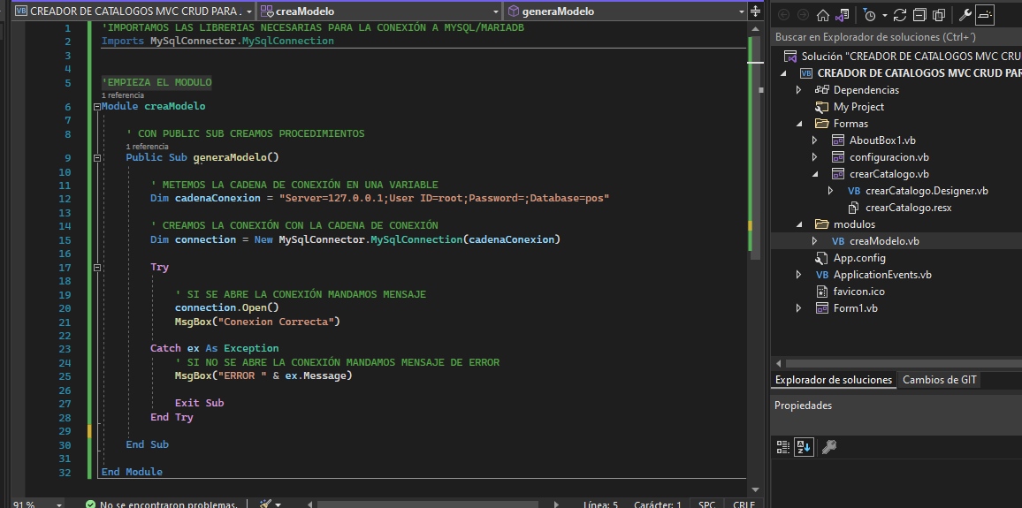Toggle alphabetical sorting in Propiedades panel
1022x508 pixels.
pos(804,447)
